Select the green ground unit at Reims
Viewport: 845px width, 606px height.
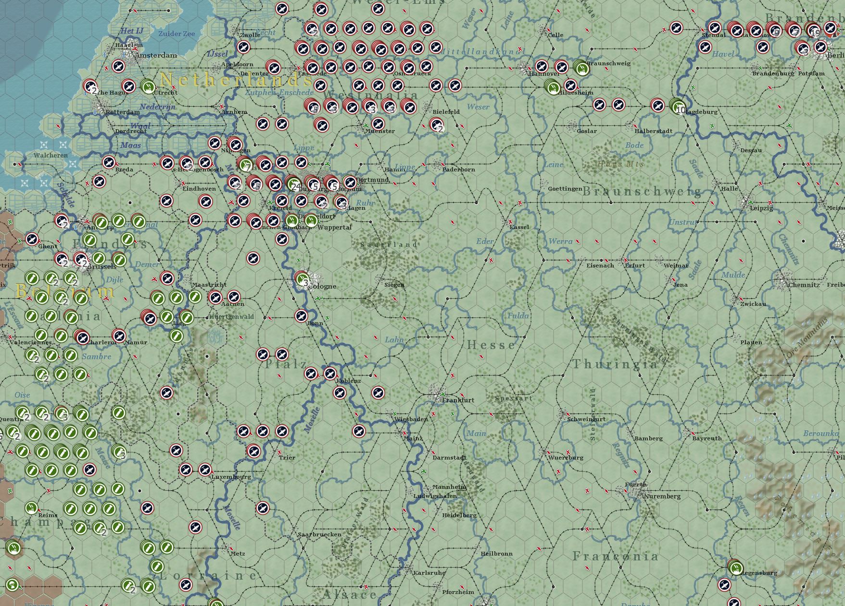(x=32, y=508)
